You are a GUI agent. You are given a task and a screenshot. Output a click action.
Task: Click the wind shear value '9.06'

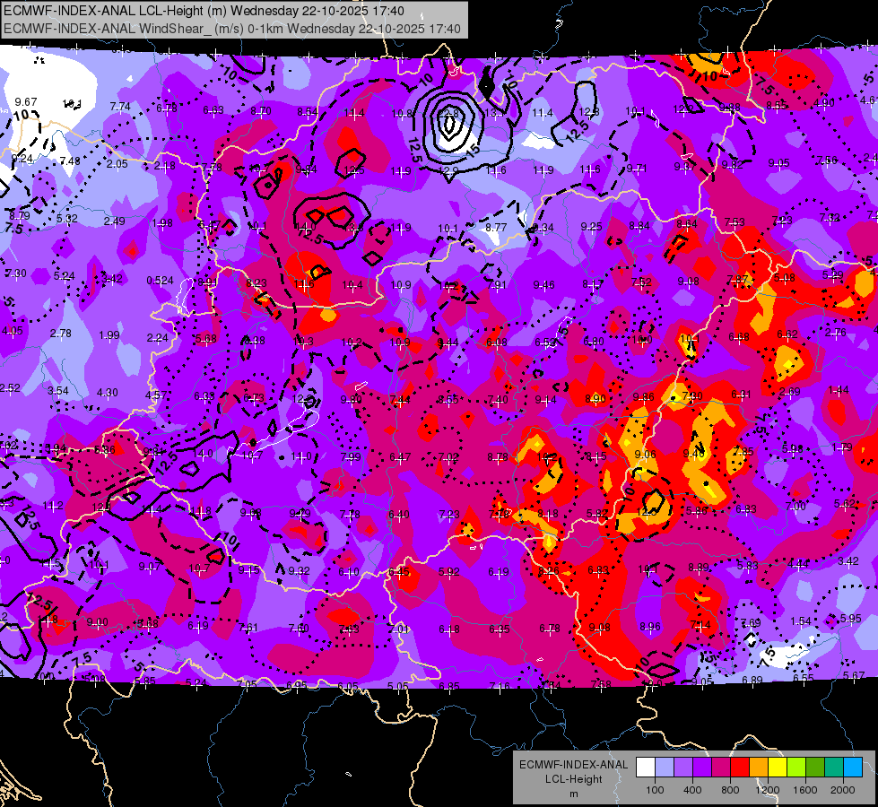[646, 455]
